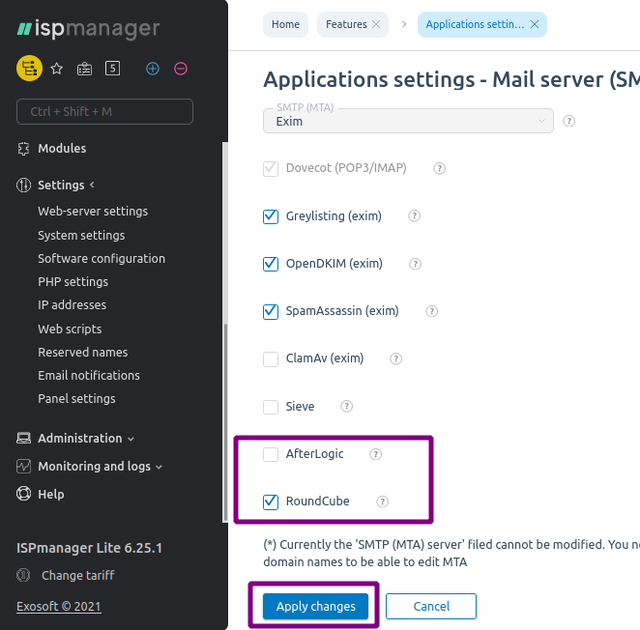Select the Applications settings tab
Screen dimensions: 640x630
(x=475, y=24)
